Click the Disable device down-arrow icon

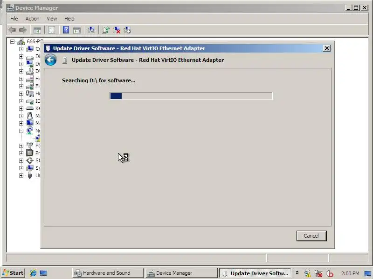[127, 30]
